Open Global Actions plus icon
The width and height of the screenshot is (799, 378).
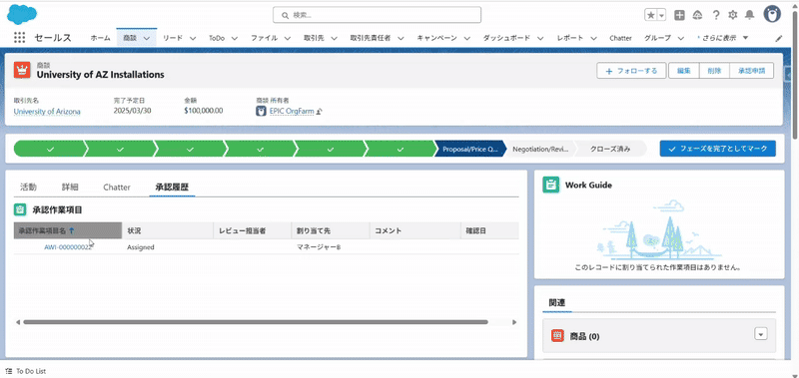pyautogui.click(x=679, y=15)
